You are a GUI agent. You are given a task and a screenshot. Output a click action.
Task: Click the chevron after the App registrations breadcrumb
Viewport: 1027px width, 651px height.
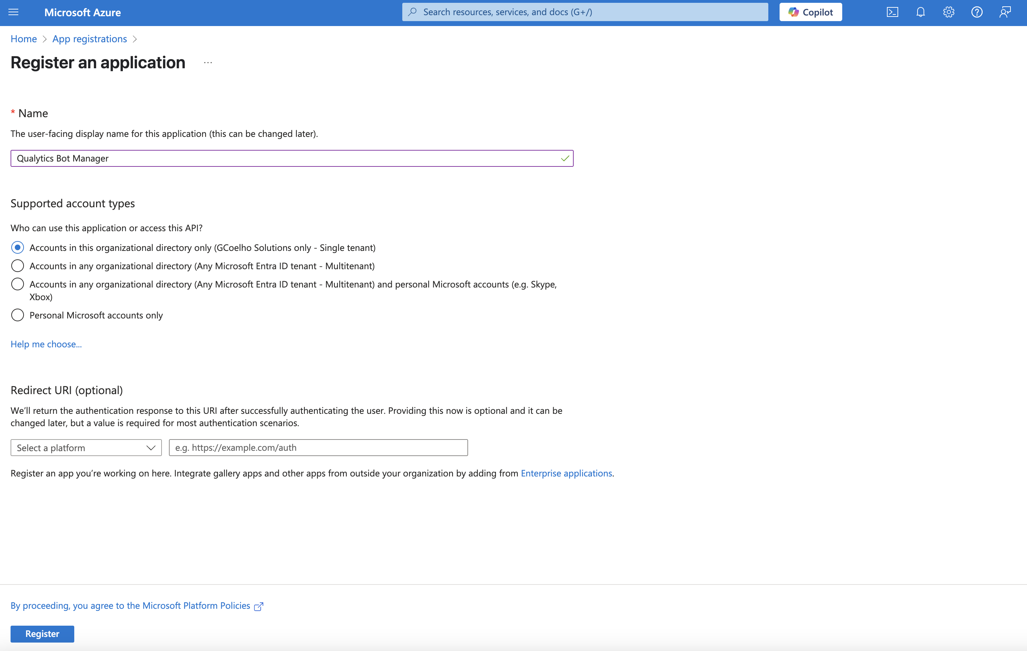click(135, 39)
